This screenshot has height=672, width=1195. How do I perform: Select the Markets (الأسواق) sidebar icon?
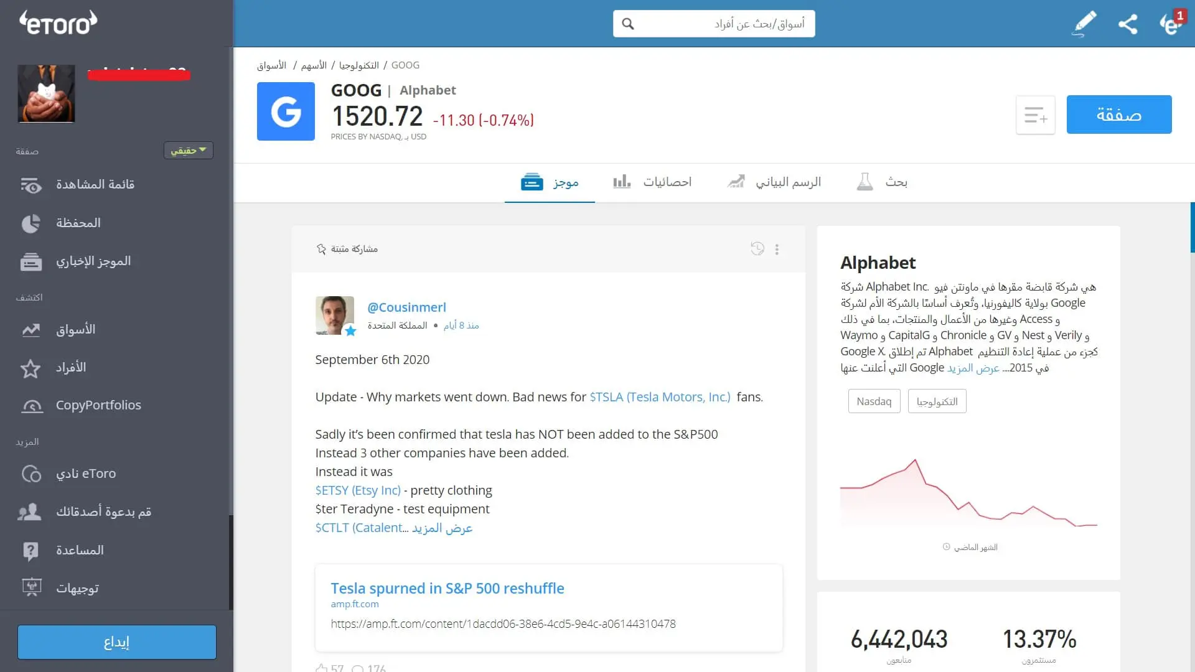(x=31, y=330)
